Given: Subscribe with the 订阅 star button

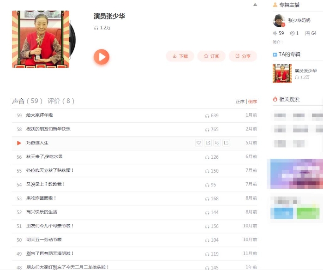Looking at the screenshot, I should (211, 56).
